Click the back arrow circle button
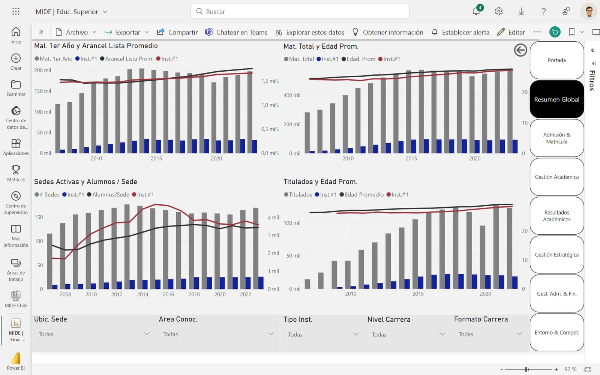Viewport: 600px width, 375px height. tap(520, 50)
